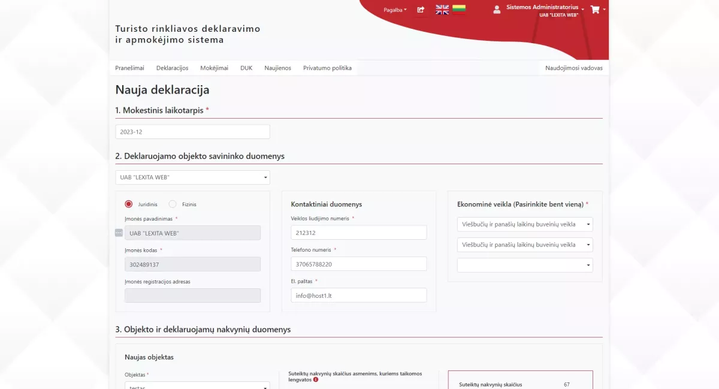Go to the Mokėjimai section
This screenshot has height=389, width=719.
214,68
